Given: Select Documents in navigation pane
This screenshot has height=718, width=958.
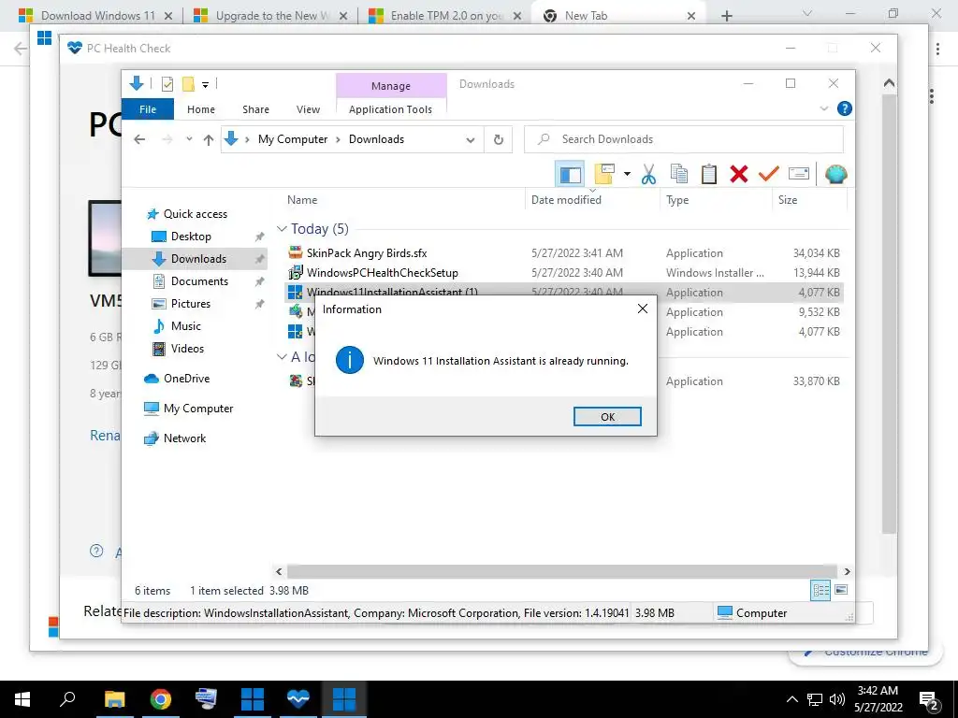Looking at the screenshot, I should [199, 281].
